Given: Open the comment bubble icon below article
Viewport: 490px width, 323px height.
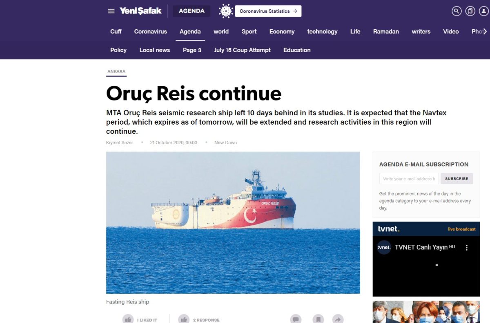Looking at the screenshot, I should click(x=296, y=319).
